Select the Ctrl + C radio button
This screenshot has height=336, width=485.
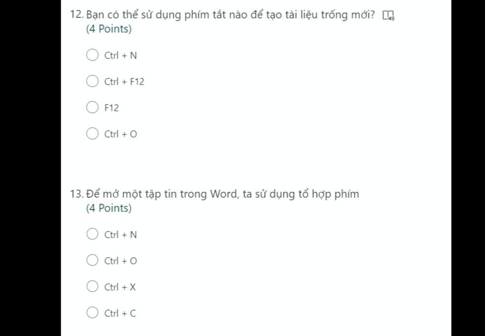pos(92,312)
